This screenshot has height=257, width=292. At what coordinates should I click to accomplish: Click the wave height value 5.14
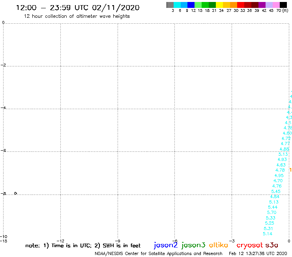coord(268,234)
